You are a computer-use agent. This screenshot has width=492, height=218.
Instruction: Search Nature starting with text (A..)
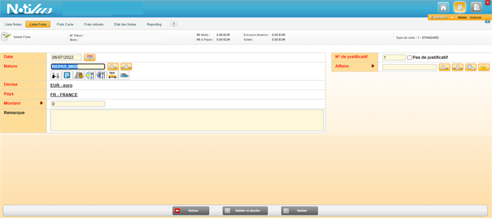tap(113, 67)
